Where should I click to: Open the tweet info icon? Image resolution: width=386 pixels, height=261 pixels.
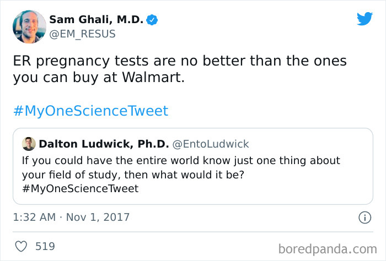pos(364,218)
